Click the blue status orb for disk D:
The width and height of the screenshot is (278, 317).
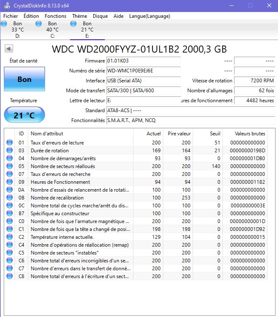pos(4,24)
